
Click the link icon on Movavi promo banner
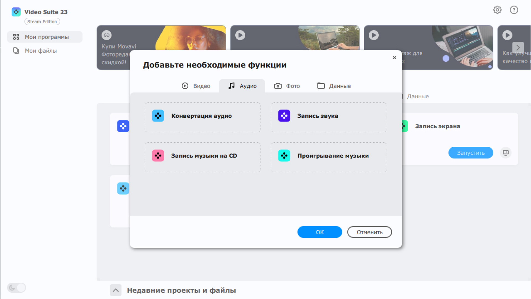pos(106,35)
